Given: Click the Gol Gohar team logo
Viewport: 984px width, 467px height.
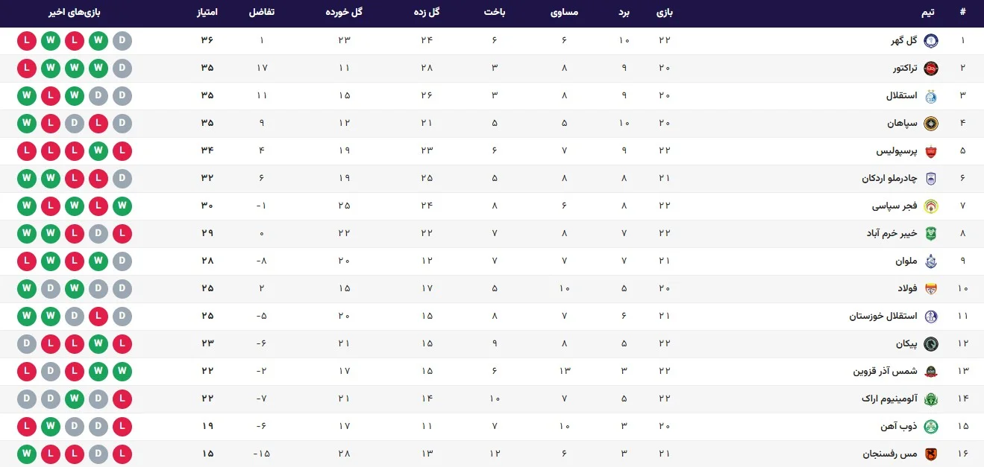Looking at the screenshot, I should (x=931, y=41).
